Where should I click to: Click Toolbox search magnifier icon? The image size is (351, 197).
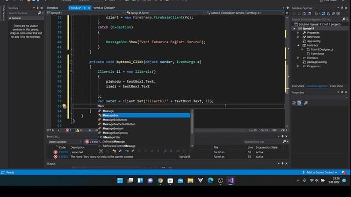click(39, 13)
